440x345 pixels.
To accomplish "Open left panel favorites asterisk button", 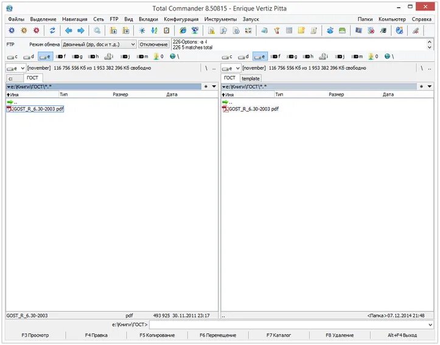I will pyautogui.click(x=206, y=87).
